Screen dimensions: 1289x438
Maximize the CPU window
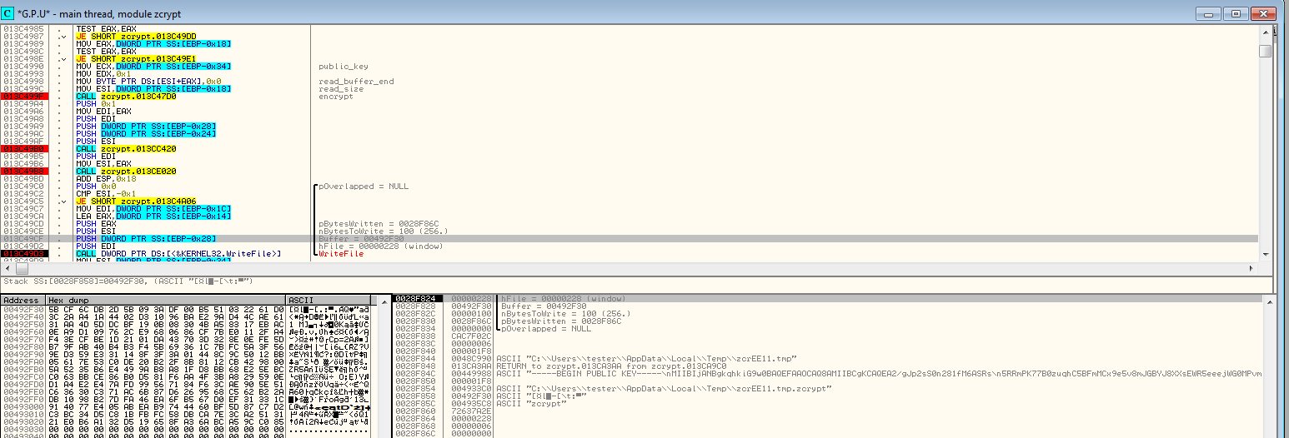pyautogui.click(x=1236, y=13)
